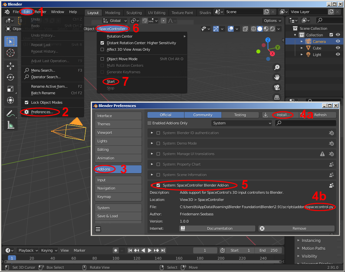The image size is (345, 272).
Task: Switch perspective/orthographic grid icon
Action: (277, 97)
